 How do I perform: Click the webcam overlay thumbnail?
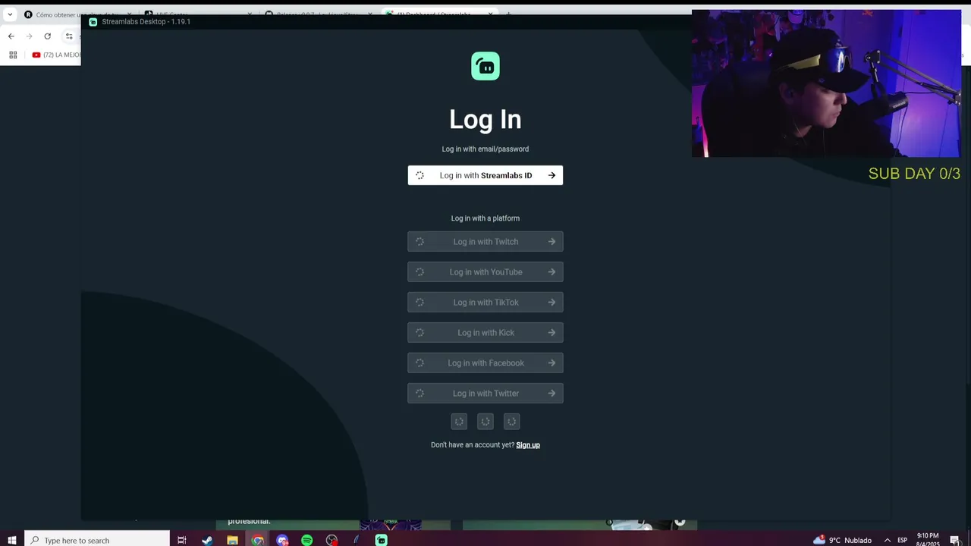[826, 83]
